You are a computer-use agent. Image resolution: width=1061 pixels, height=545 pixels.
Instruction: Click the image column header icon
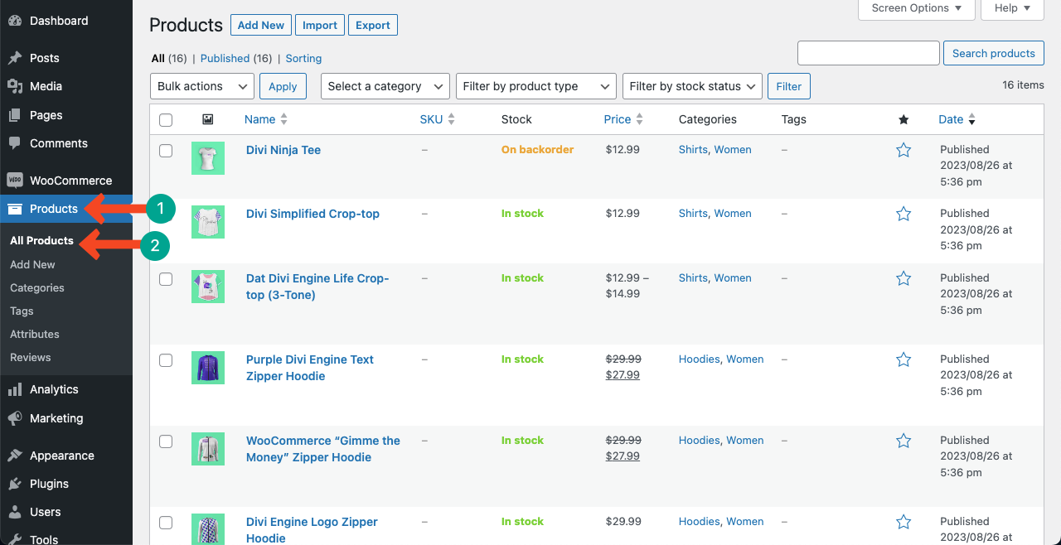208,119
